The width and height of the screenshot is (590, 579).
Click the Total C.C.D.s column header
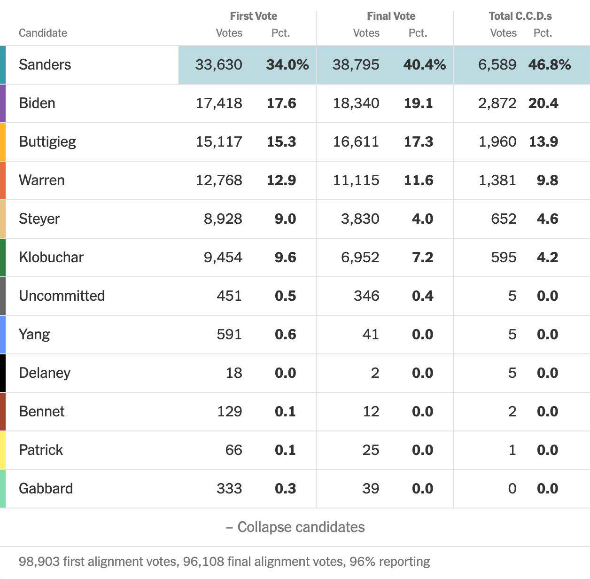tap(520, 16)
